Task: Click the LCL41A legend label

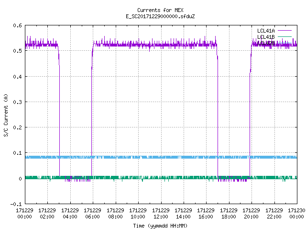Action: (266, 31)
